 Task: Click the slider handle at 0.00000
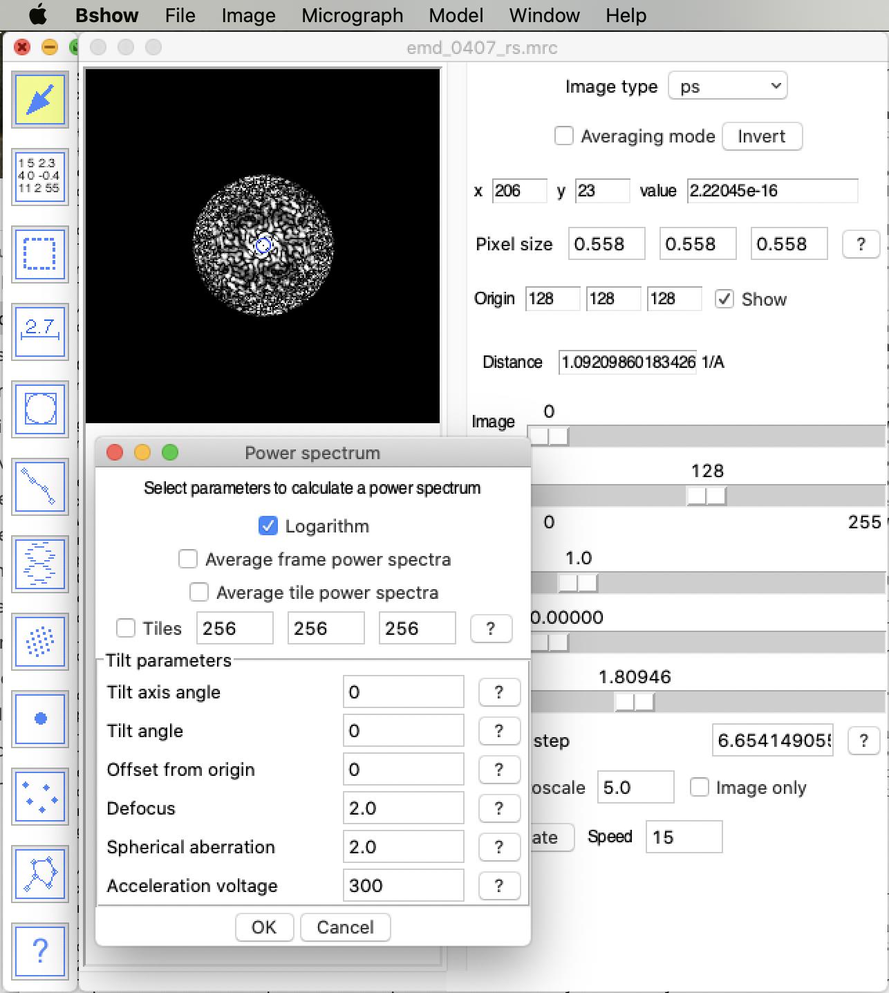tap(549, 642)
